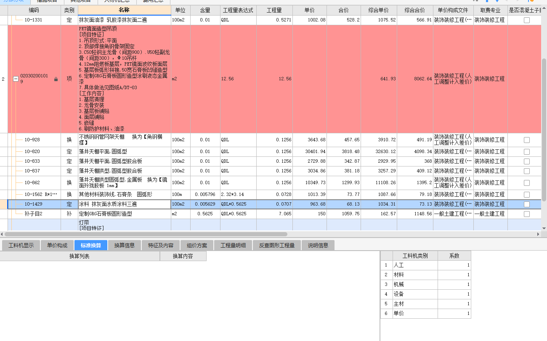Screen dimensions: 547x341
Task: Click the 取费专业 column header
Action: click(x=490, y=10)
